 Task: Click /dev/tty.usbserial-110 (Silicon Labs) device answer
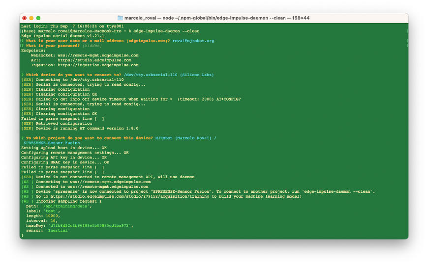pyautogui.click(x=169, y=75)
